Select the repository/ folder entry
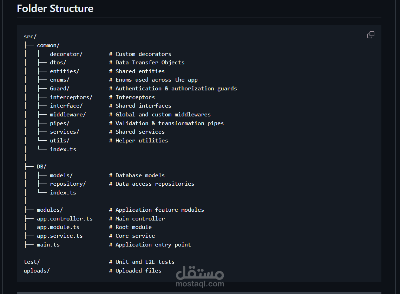Image resolution: width=400 pixels, height=294 pixels. (x=68, y=184)
